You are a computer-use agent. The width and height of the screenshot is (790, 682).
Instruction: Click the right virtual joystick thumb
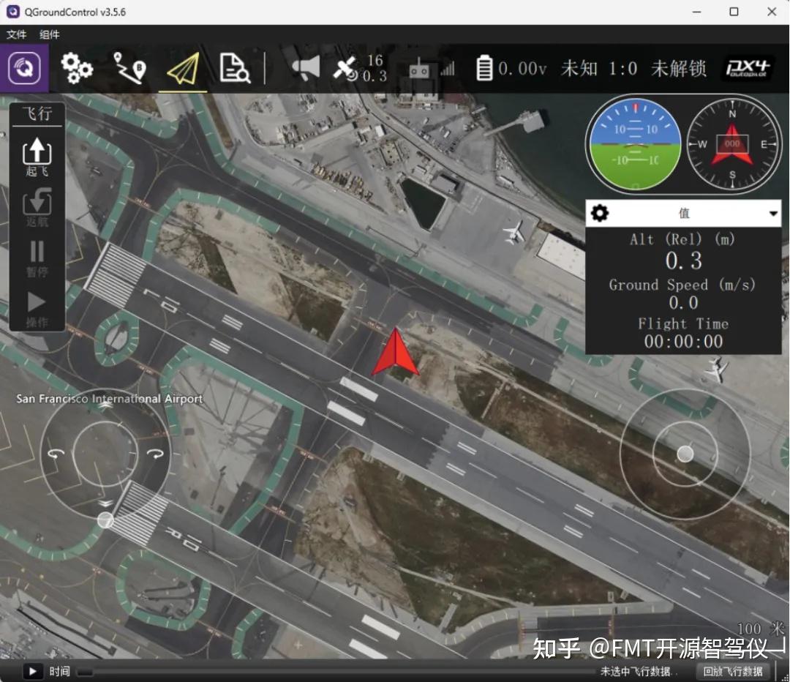(684, 454)
